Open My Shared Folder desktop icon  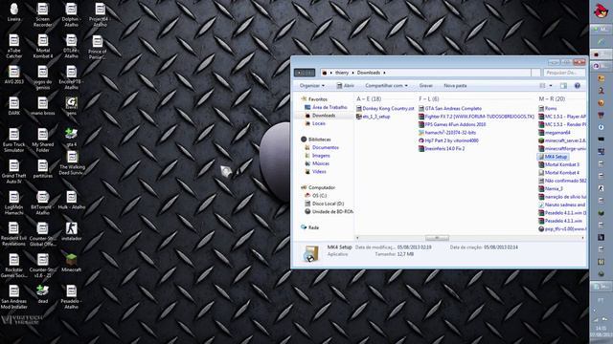pyautogui.click(x=42, y=140)
